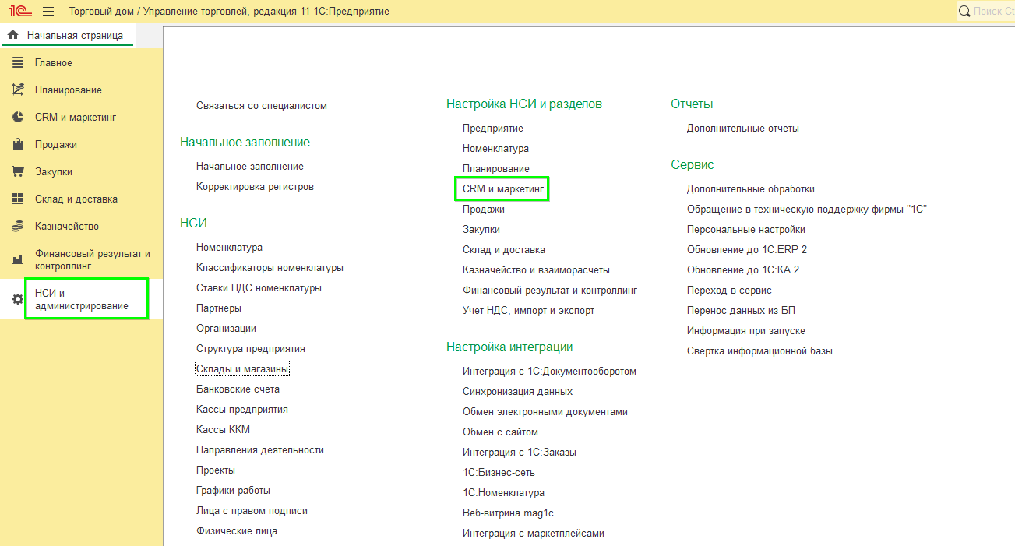This screenshot has width=1015, height=546.
Task: Click the search magnifier icon
Action: click(964, 11)
